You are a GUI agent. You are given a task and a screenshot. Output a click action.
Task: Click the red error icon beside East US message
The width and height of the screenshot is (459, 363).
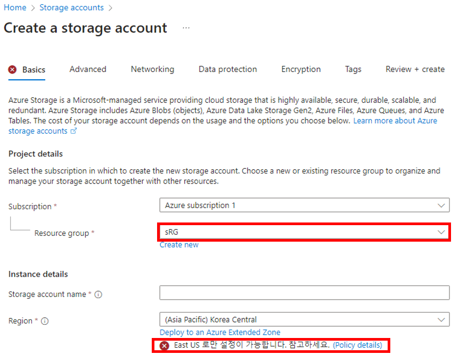click(x=165, y=345)
